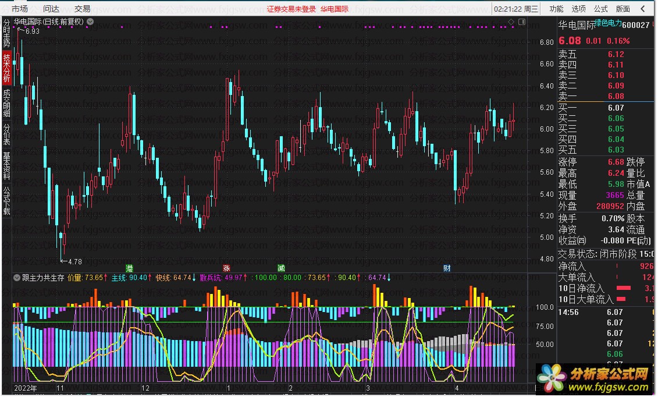Select the 卖二 price 6.09
The height and width of the screenshot is (397, 658).
tap(616, 86)
